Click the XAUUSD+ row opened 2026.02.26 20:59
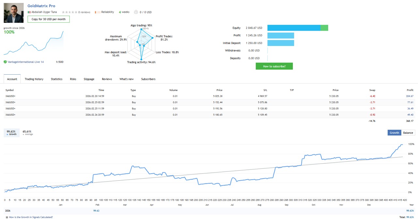 (209, 115)
